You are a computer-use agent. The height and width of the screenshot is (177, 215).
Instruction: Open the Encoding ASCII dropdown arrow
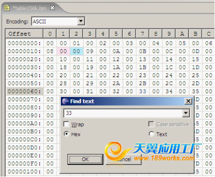coord(81,21)
